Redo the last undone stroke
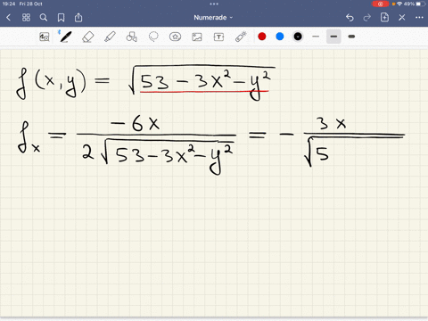This screenshot has width=428, height=321. 367,18
